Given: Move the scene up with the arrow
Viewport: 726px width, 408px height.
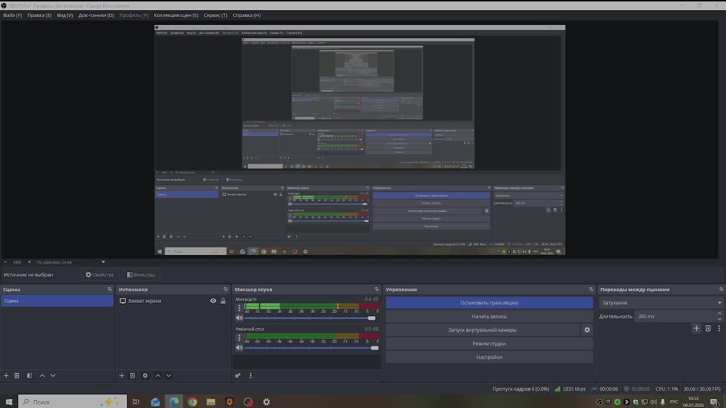Looking at the screenshot, I should click(x=42, y=375).
